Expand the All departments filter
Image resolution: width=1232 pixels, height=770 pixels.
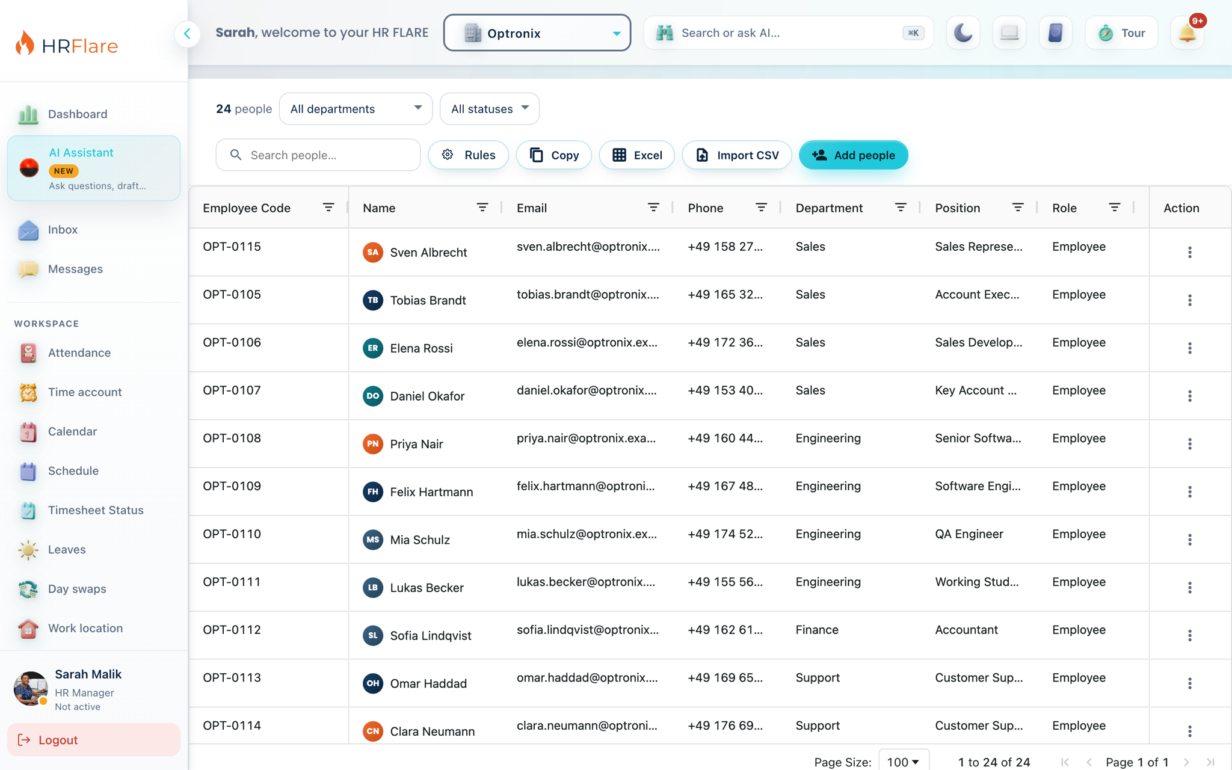click(356, 109)
